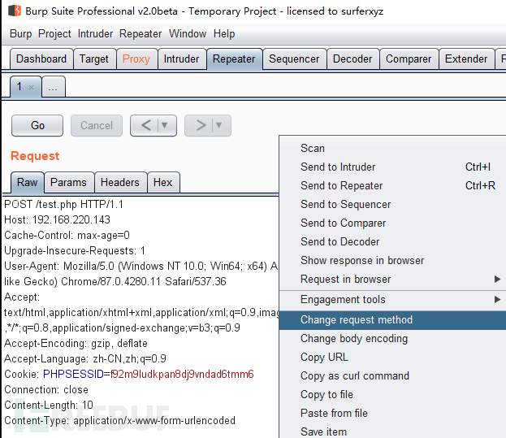
Task: Choose Scan from the context menu
Action: (393, 148)
